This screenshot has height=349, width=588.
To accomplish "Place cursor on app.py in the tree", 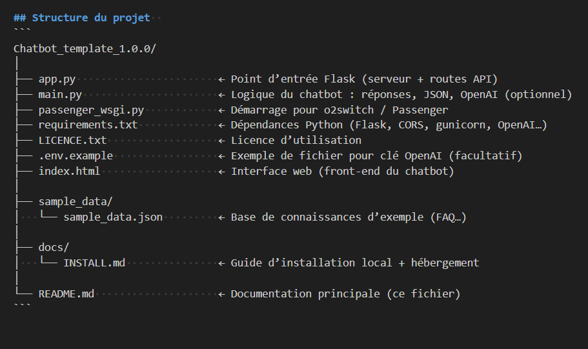I will (57, 79).
